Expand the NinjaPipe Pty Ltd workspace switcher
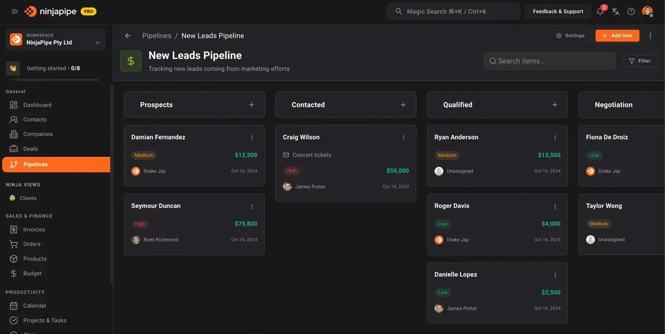 97,41
